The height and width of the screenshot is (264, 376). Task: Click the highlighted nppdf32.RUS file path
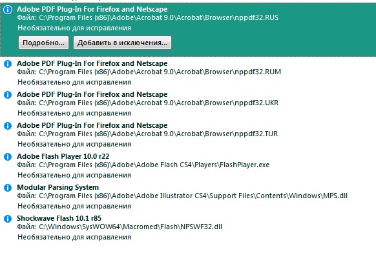tap(148, 17)
